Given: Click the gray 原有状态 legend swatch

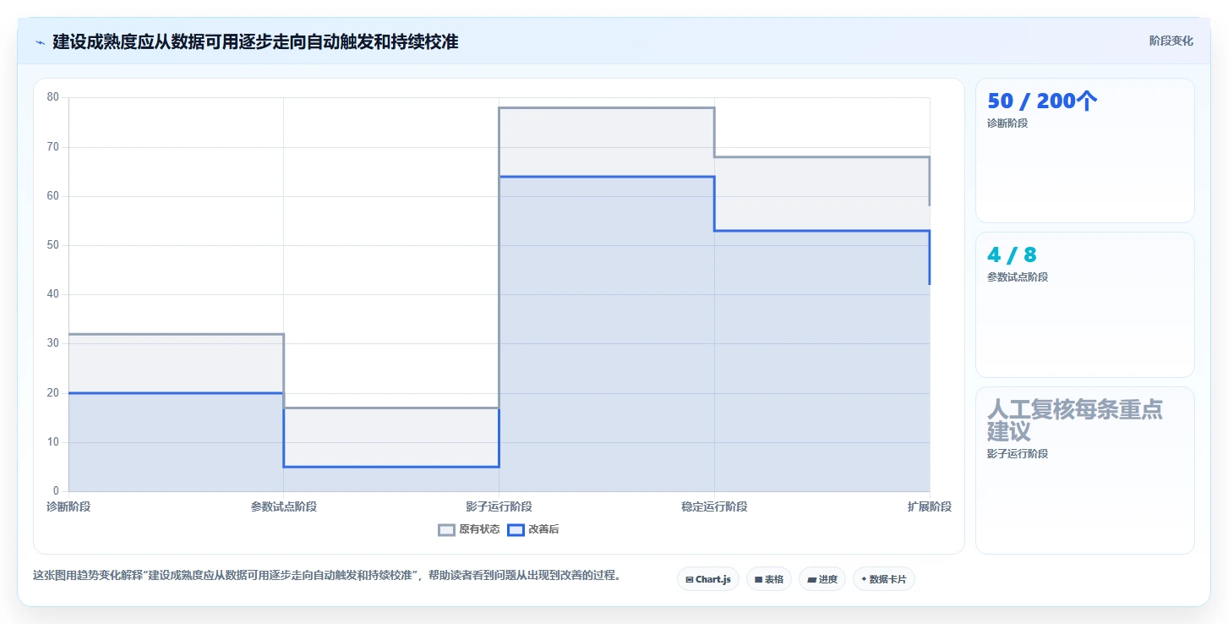Looking at the screenshot, I should (447, 530).
